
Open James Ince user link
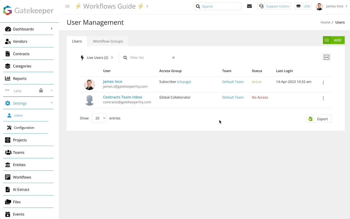[113, 81]
